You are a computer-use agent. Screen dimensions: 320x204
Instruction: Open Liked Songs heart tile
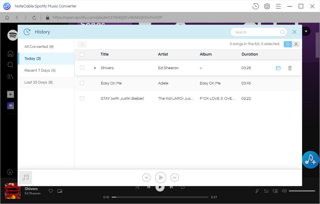tap(11, 106)
